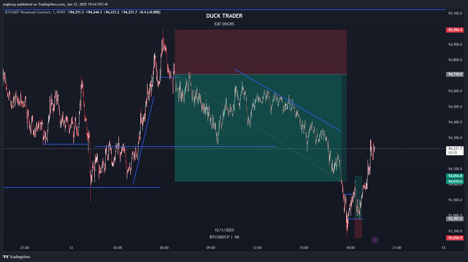Viewport: 468px width, 262px height.
Task: Click the 94,600.0 price axis value
Action: click(x=455, y=91)
